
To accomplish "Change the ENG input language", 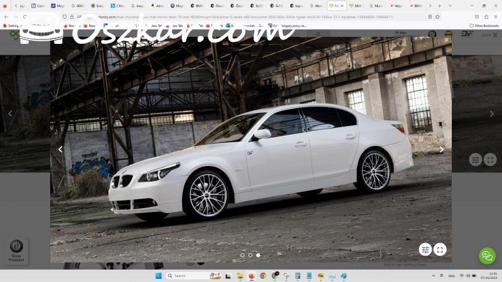I will pos(452,276).
